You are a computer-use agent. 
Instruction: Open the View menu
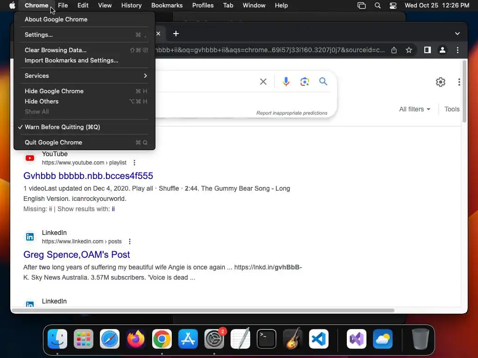point(105,6)
